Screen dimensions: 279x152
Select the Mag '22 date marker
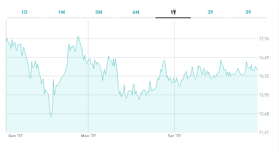(x=88, y=136)
